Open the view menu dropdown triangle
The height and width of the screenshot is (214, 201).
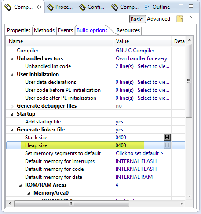click(192, 17)
